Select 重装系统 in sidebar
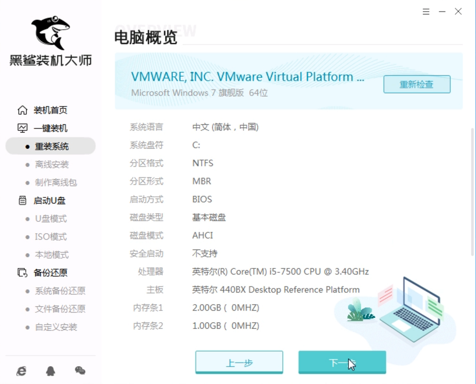Screen dimensions: 476x384 pos(51,146)
